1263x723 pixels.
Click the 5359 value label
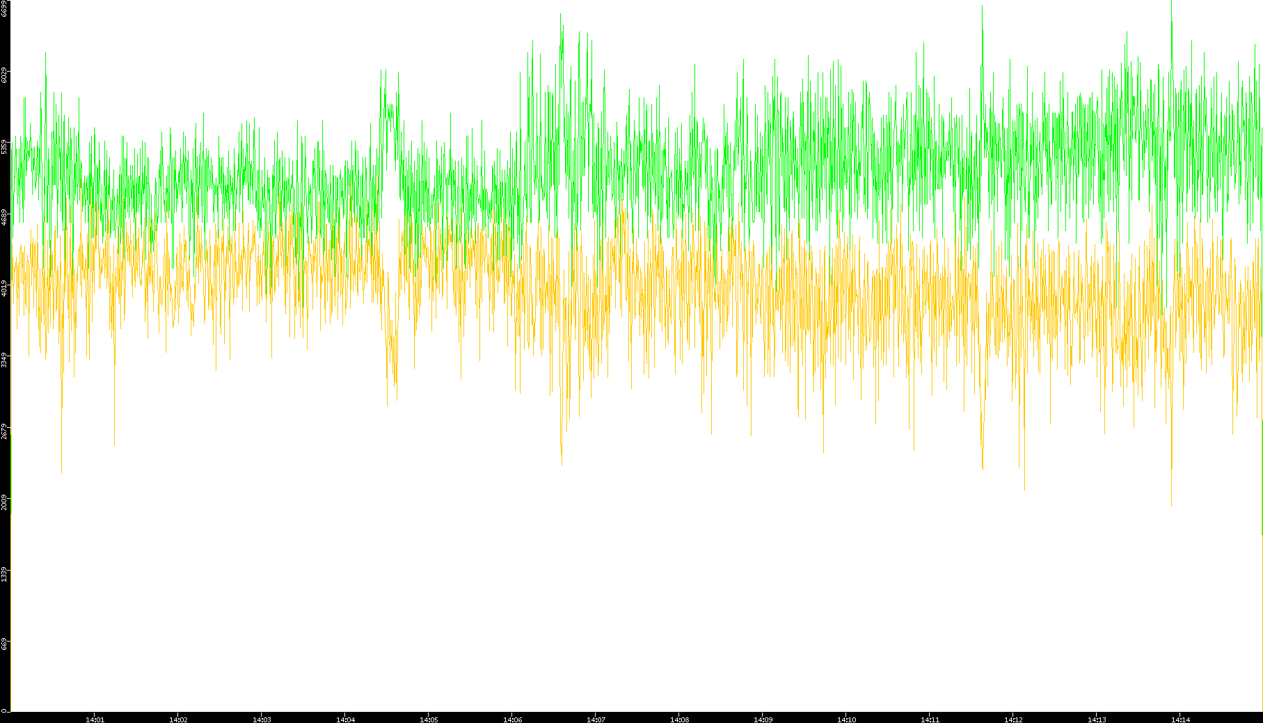coord(4,147)
